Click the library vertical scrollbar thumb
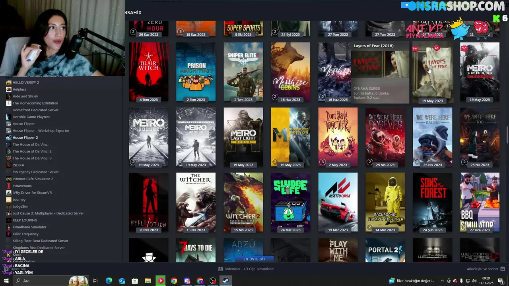Image resolution: width=509 pixels, height=286 pixels. [507, 135]
